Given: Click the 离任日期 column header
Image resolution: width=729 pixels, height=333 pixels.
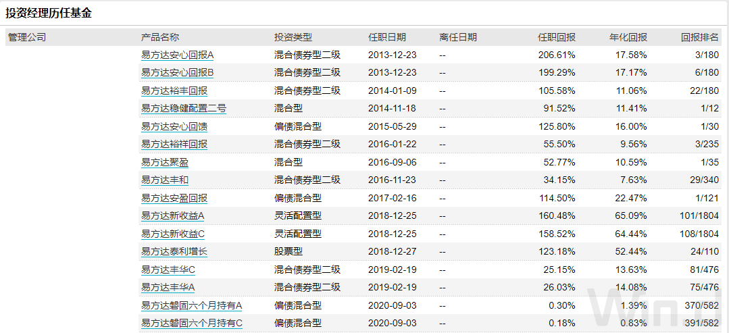Looking at the screenshot, I should point(458,37).
